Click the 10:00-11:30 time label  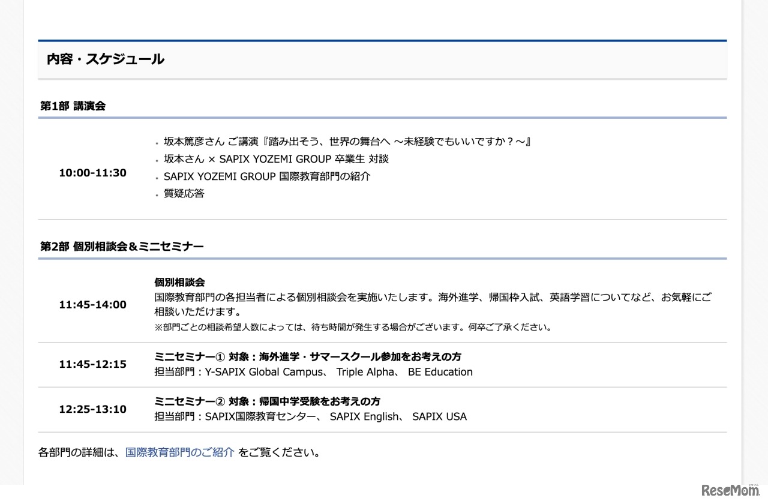92,173
